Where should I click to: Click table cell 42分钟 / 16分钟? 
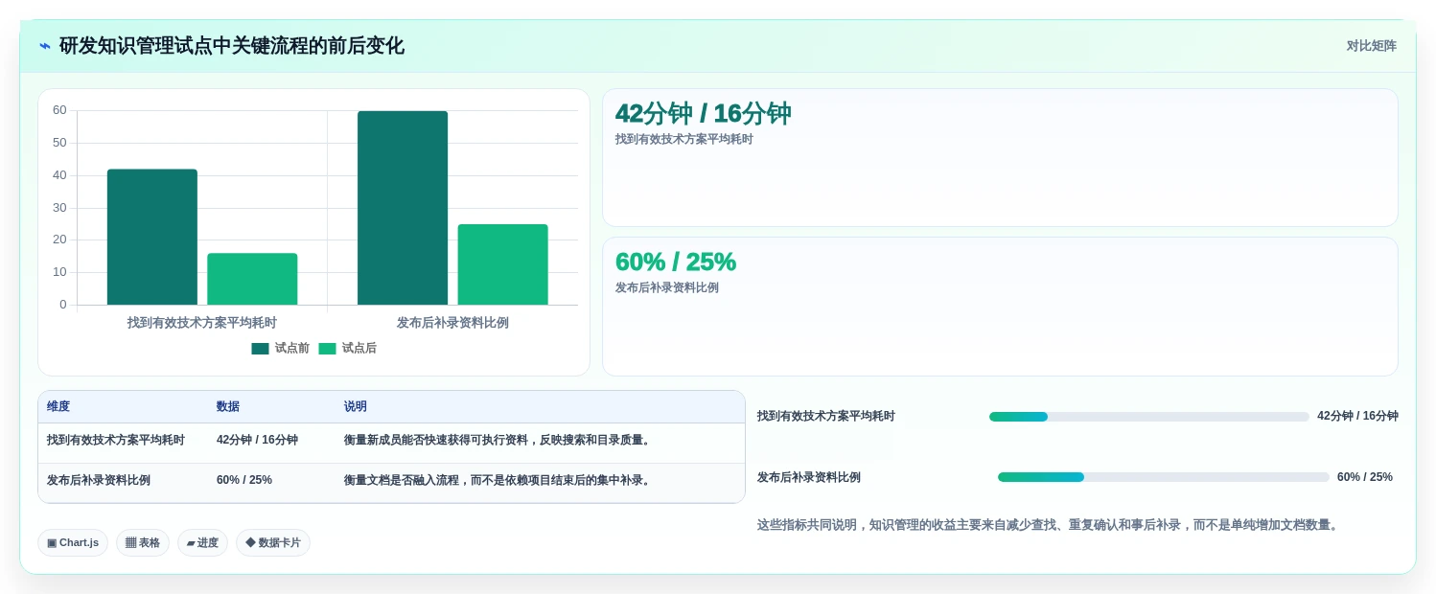click(x=257, y=440)
